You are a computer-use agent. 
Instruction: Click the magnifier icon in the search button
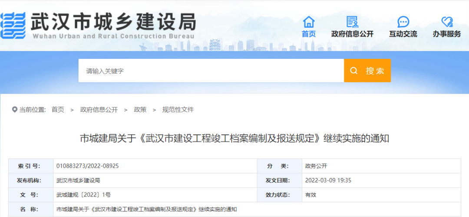(x=353, y=71)
